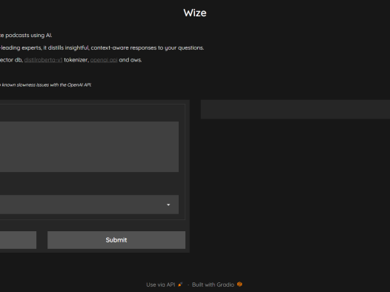Screen dimensions: 390x292
Task: Click the Submit button
Action: click(x=116, y=240)
